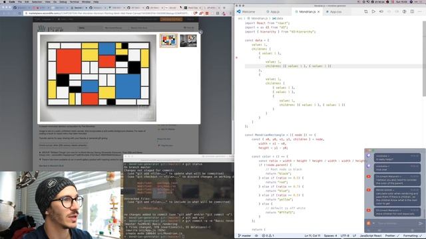The image size is (426, 239).
Task: Click the icon left of split editor
Action: [405, 12]
